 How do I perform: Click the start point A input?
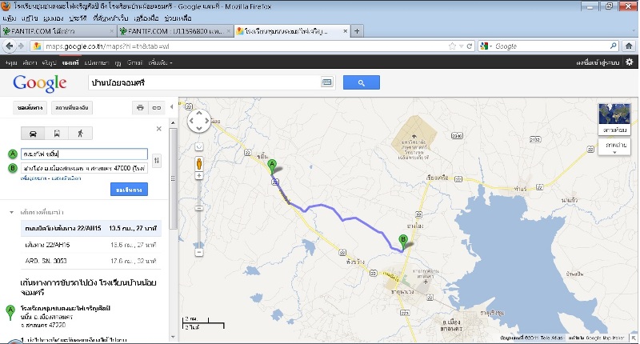pyautogui.click(x=85, y=154)
